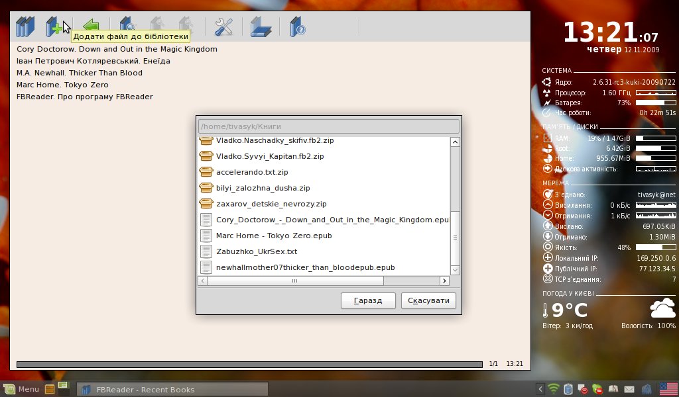Click horizontal scrollbar left arrow
The height and width of the screenshot is (397, 679).
point(202,281)
